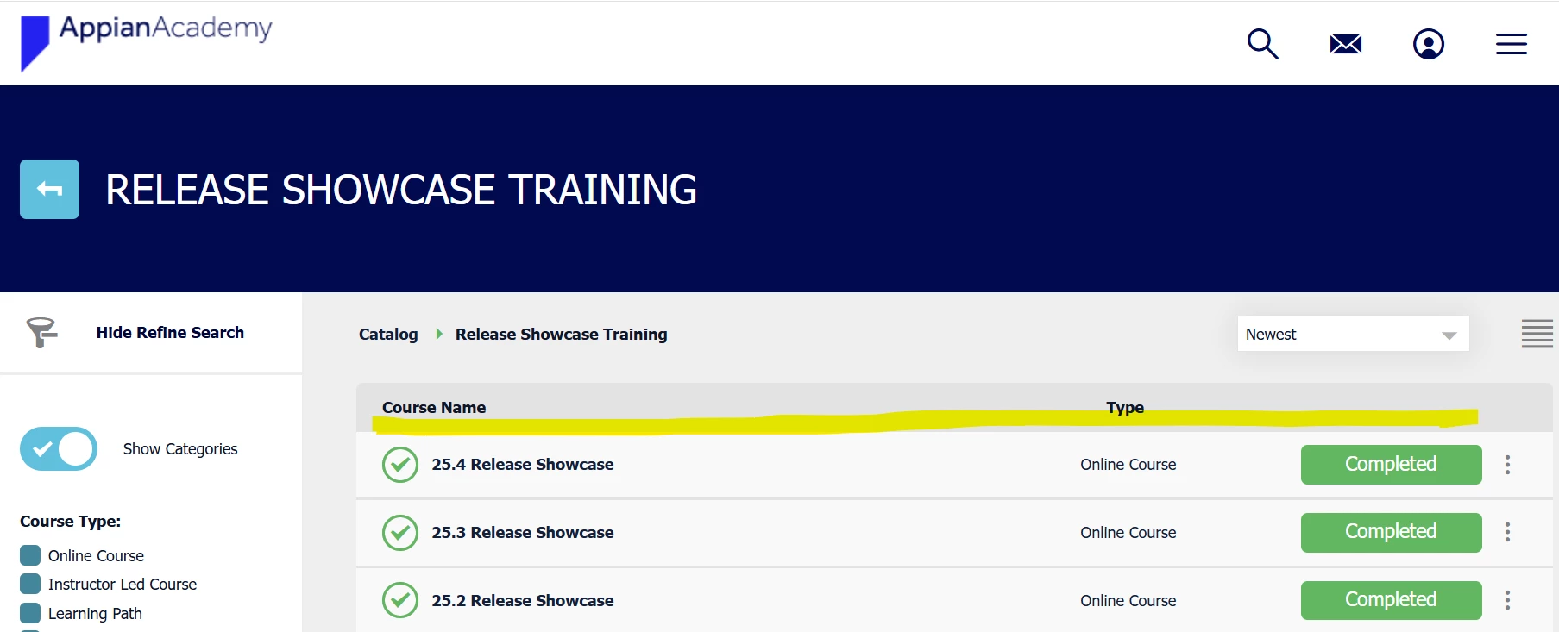Open more options for 25.2 Release Showcase
The height and width of the screenshot is (632, 1559).
[1507, 600]
